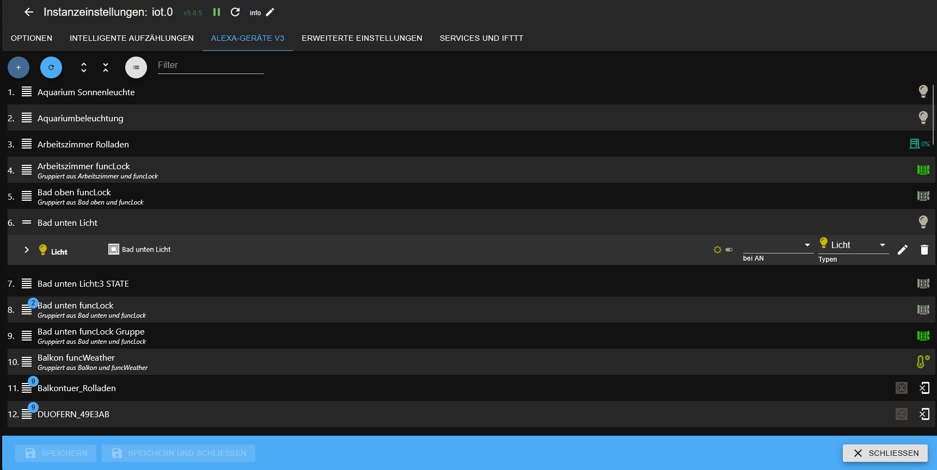Click the device list vertical scrollbar
Image resolution: width=937 pixels, height=470 pixels.
pos(933,114)
